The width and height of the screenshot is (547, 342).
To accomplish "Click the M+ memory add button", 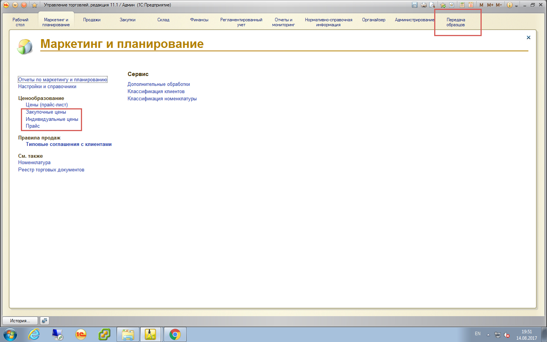I will [x=490, y=5].
